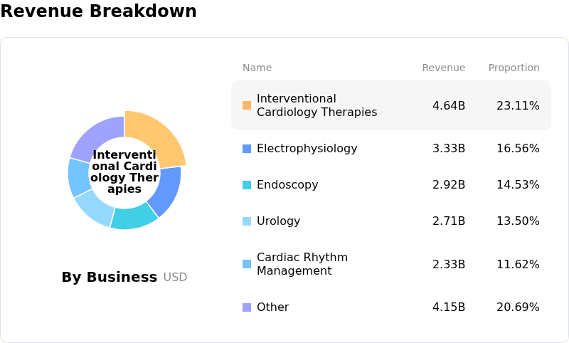Click the 20.69% proportion value for Other

518,307
